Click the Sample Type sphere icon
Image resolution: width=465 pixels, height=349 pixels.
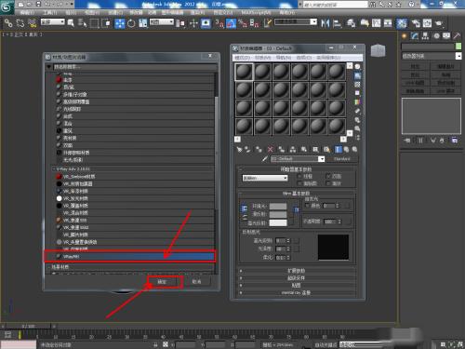click(x=357, y=67)
